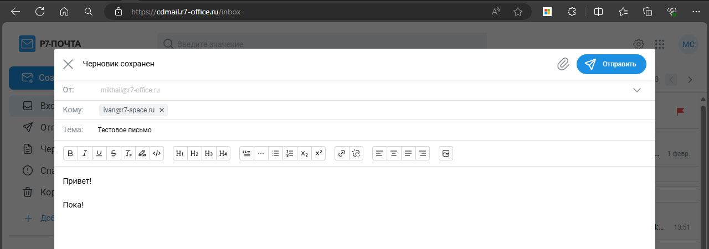Insert an image into the email
Image resolution: width=709 pixels, height=249 pixels.
click(x=446, y=153)
